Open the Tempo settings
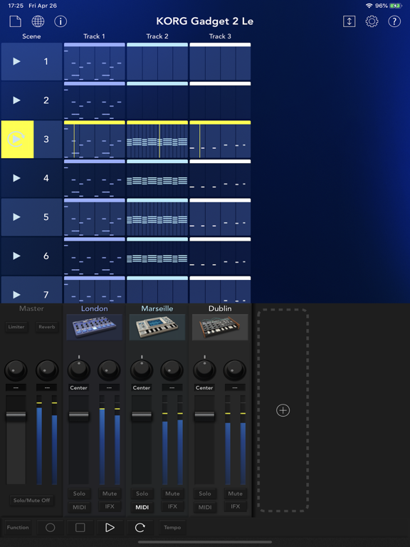The image size is (410, 547). [172, 528]
